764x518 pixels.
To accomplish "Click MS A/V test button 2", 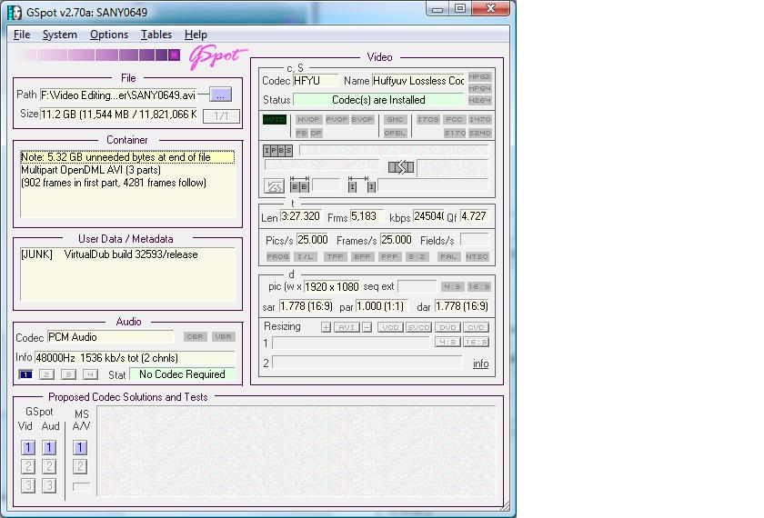I will tap(80, 466).
